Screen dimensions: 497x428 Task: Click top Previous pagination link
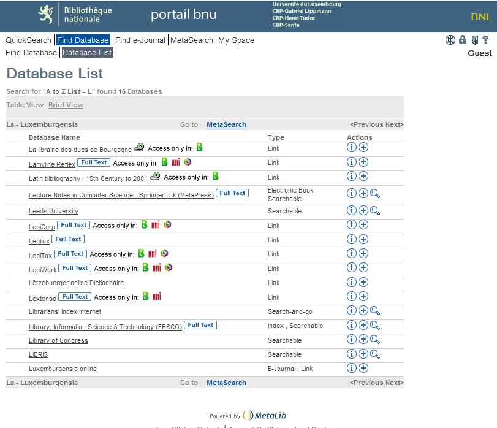(366, 124)
